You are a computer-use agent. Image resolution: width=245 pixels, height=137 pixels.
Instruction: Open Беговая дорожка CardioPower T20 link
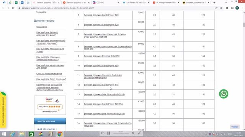click(101, 15)
